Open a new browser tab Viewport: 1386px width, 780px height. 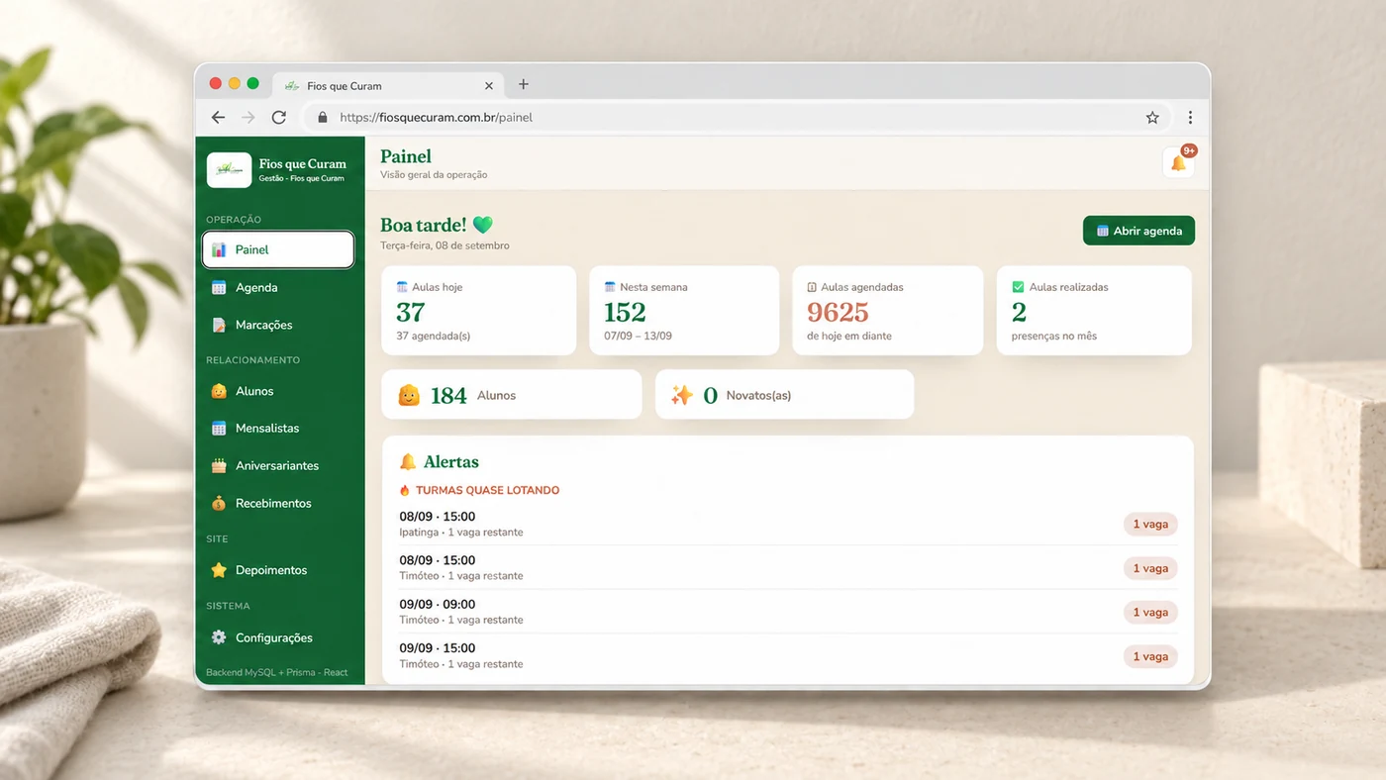[x=524, y=84]
